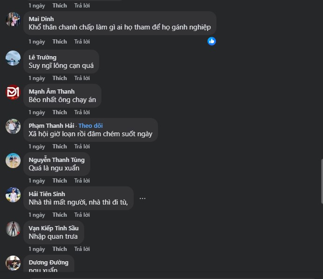Like Mai Dinh's comment with Thích

click(59, 42)
